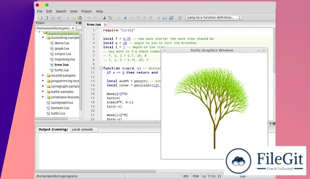Open Find and Replace from the toolbar
The width and height of the screenshot is (310, 179).
click(110, 18)
